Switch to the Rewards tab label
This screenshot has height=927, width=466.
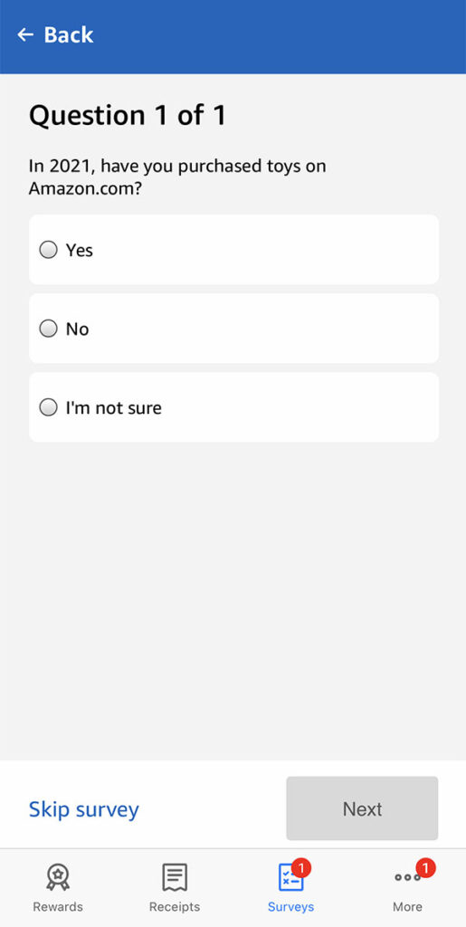tap(58, 906)
